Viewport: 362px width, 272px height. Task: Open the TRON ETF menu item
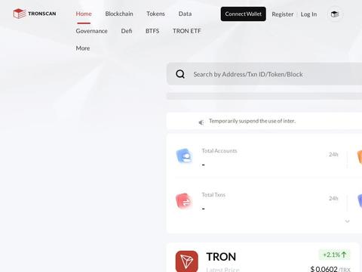pyautogui.click(x=186, y=31)
